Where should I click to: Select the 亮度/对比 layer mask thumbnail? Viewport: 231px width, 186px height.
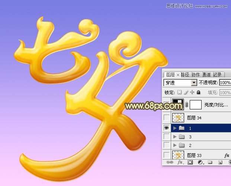point(196,105)
